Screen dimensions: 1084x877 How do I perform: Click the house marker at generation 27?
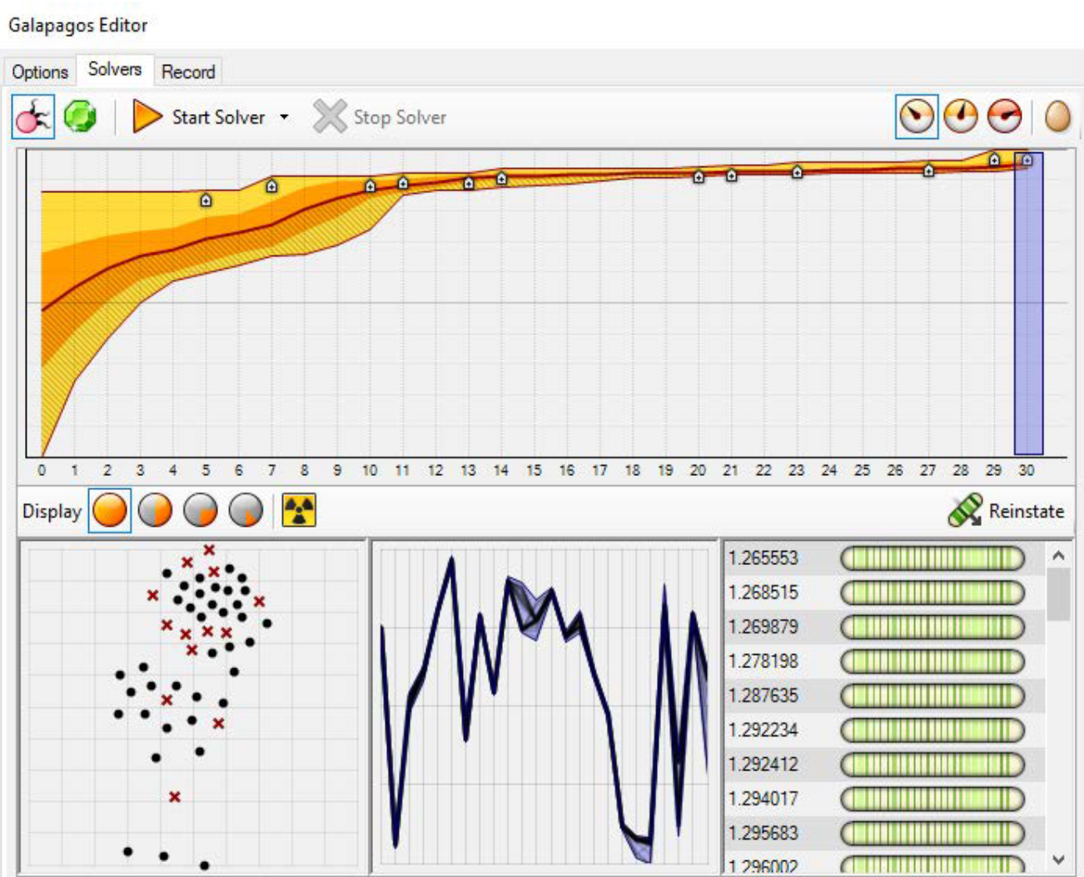tap(928, 171)
